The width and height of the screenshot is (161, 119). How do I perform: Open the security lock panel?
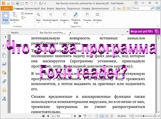point(4,90)
